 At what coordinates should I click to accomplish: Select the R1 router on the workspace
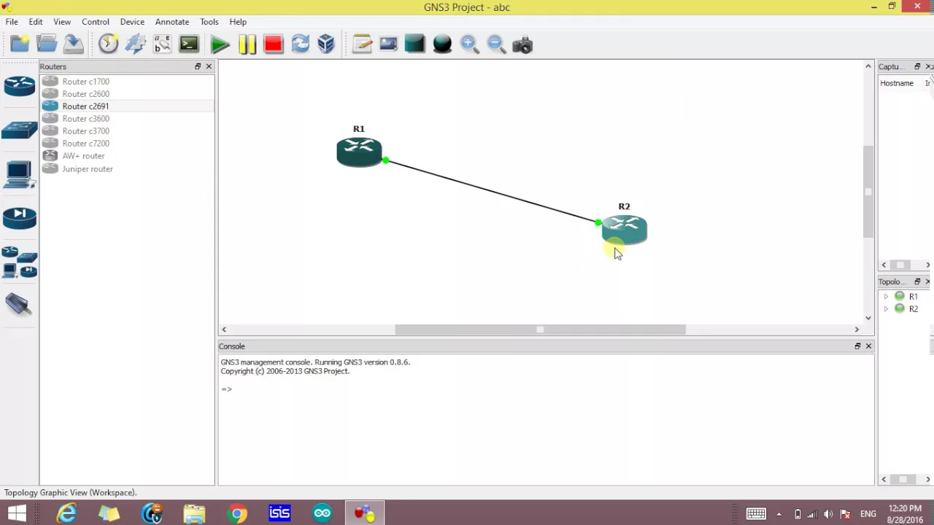[x=359, y=152]
